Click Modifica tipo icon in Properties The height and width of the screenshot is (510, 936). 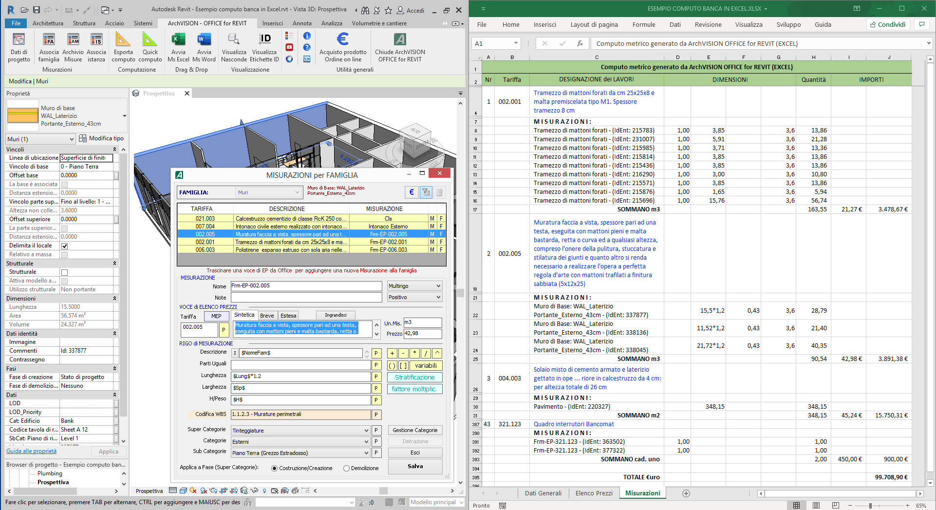(x=83, y=138)
